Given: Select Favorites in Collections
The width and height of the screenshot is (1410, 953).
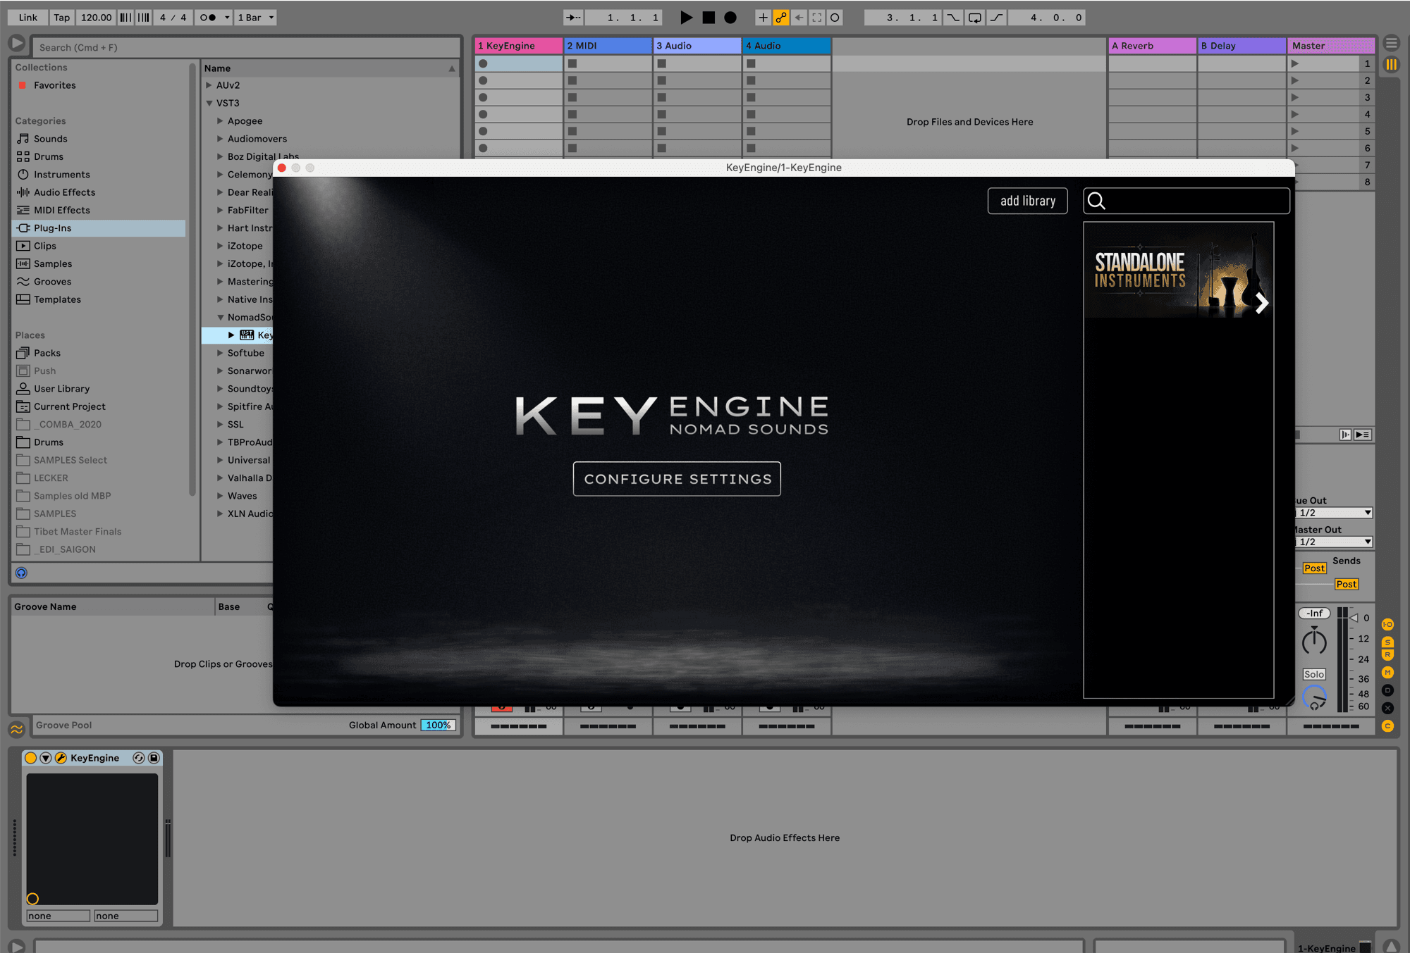Looking at the screenshot, I should [x=55, y=85].
